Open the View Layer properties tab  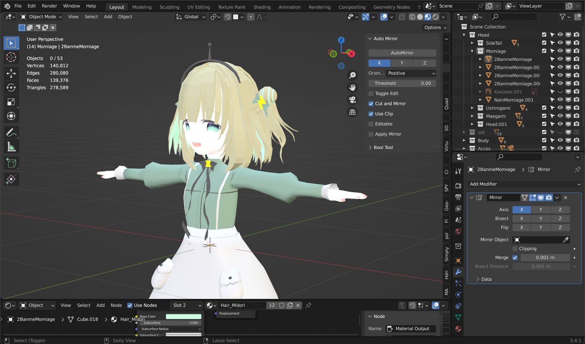coord(458,209)
